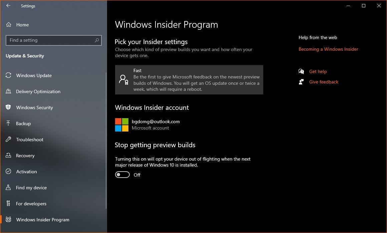387x233 pixels.
Task: Click the Find my device icon
Action: tap(8, 187)
